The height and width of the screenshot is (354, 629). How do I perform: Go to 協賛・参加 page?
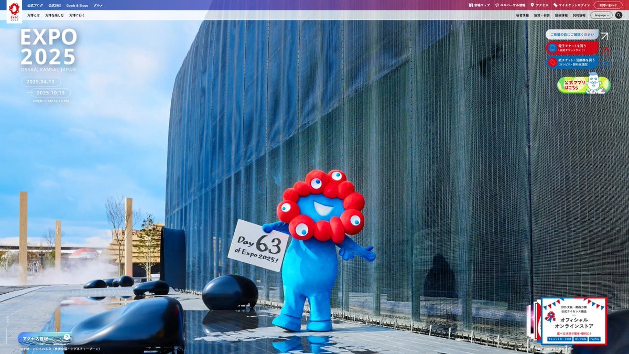click(x=542, y=15)
